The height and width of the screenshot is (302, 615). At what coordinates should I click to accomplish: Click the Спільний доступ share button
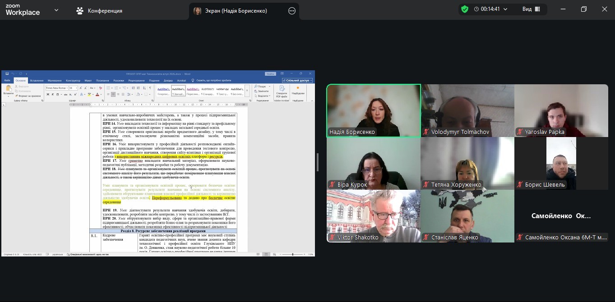point(297,81)
